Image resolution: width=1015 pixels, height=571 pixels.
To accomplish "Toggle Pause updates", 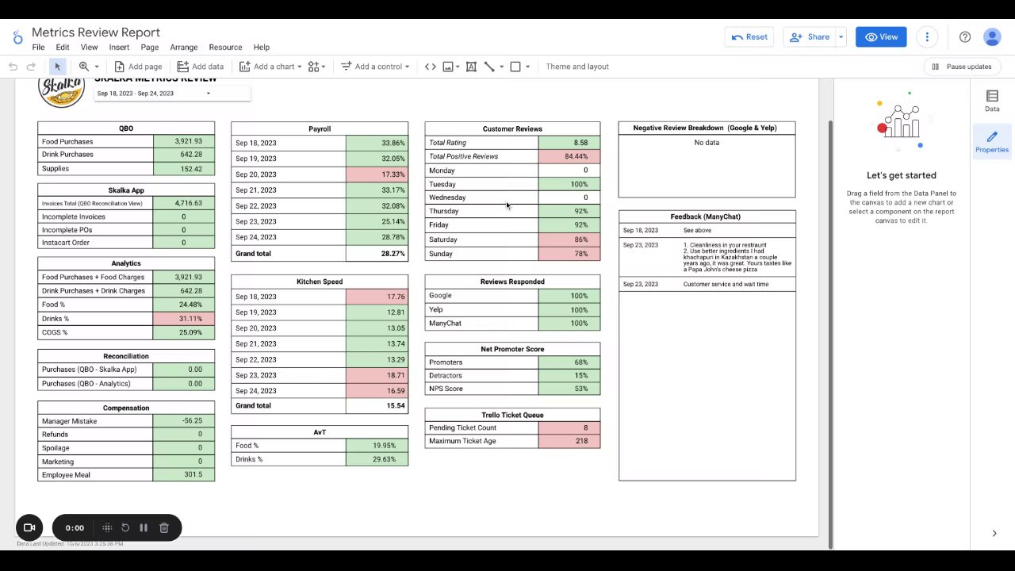I will point(961,67).
